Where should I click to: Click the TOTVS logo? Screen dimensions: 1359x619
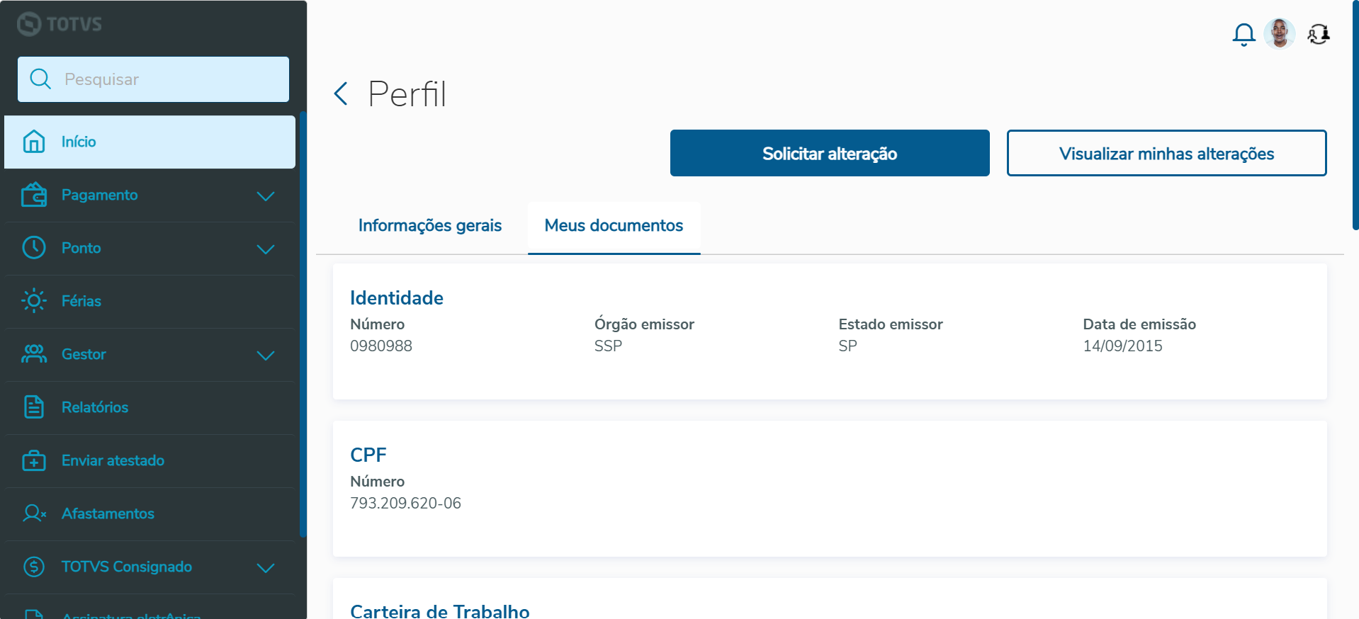pos(60,24)
